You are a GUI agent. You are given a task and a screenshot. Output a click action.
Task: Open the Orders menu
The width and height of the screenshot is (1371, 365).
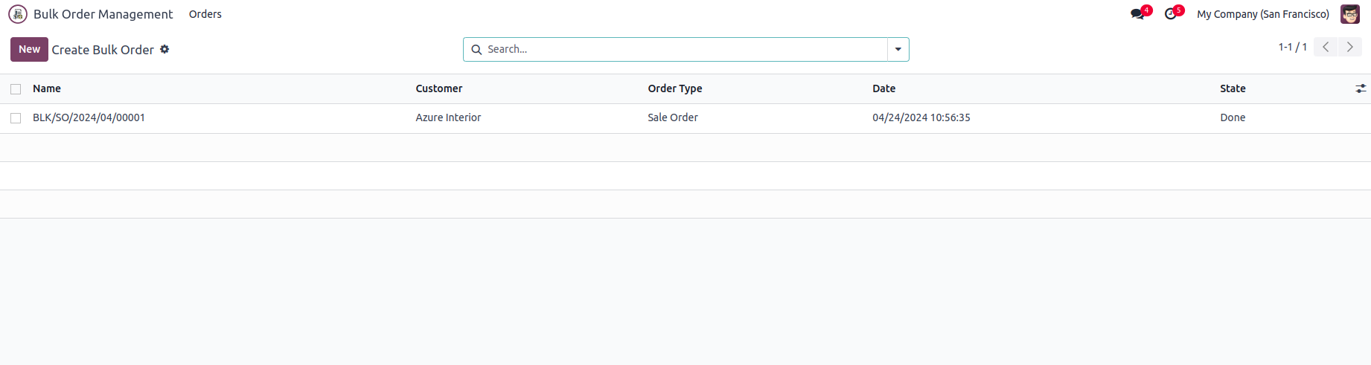[205, 14]
